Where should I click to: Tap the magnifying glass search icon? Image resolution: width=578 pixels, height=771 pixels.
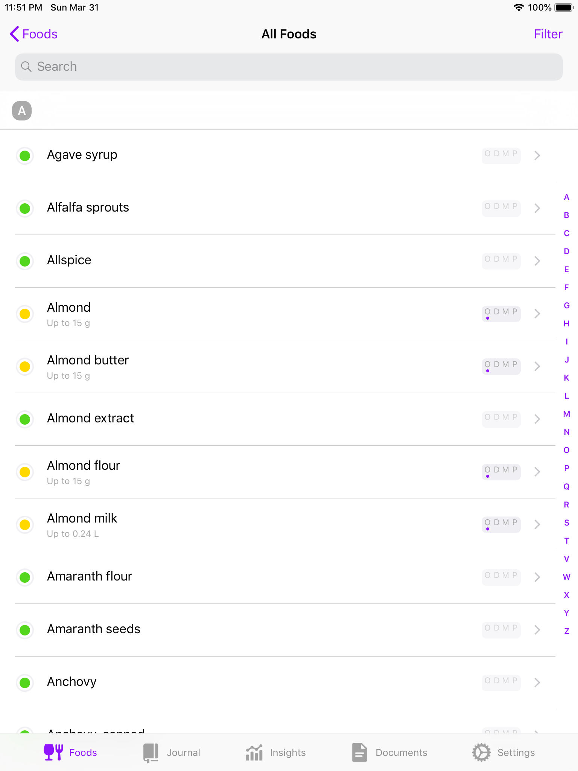coord(26,67)
